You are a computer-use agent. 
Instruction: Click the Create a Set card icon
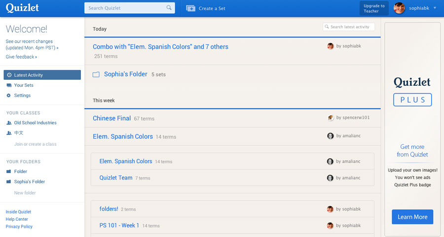point(191,8)
